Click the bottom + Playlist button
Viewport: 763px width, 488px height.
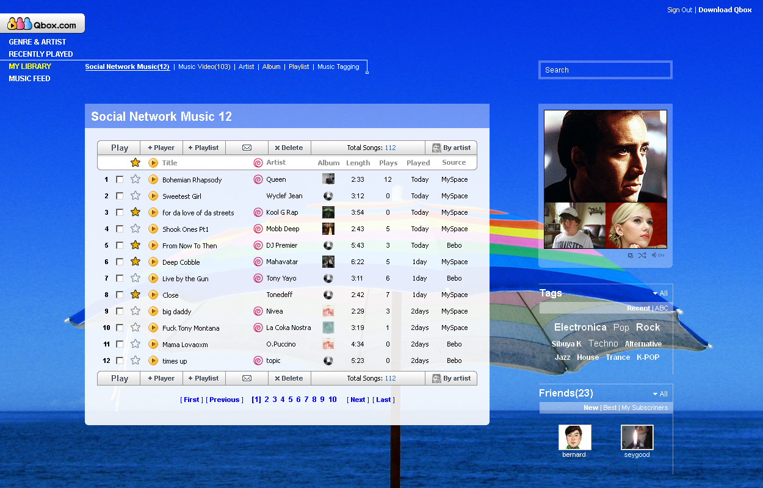tap(204, 378)
